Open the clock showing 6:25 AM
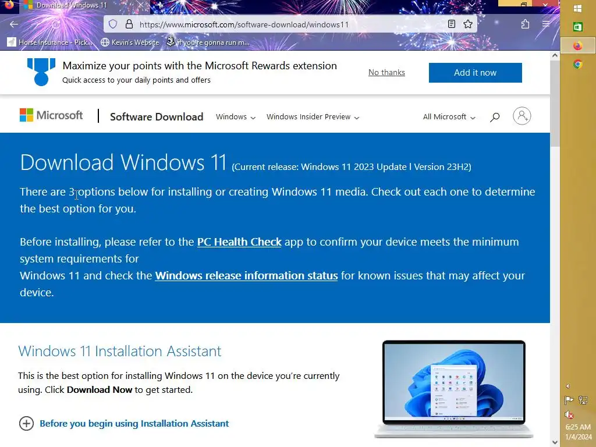596x447 pixels. (x=578, y=427)
